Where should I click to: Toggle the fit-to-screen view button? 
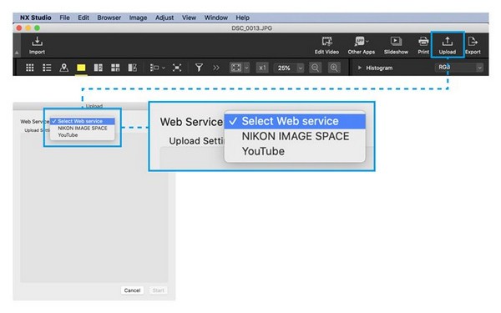[236, 68]
